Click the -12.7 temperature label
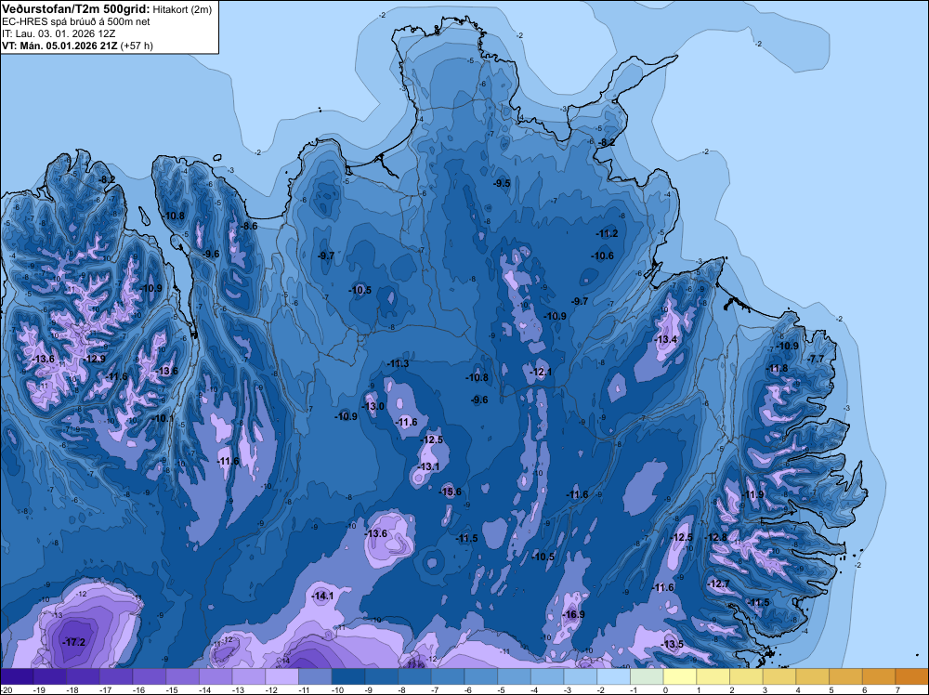The image size is (929, 695). 718,584
